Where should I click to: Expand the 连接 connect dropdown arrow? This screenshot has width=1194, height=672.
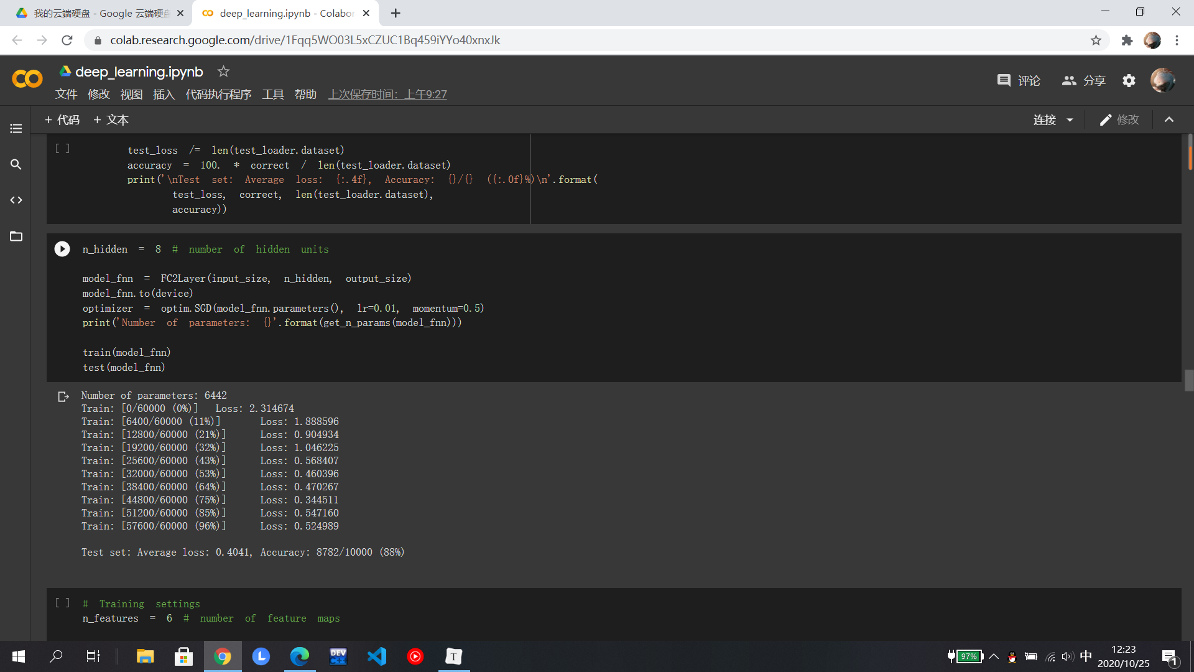pos(1070,120)
